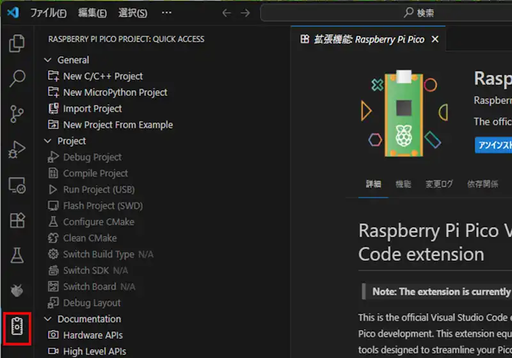Select Compile Project label

(95, 173)
